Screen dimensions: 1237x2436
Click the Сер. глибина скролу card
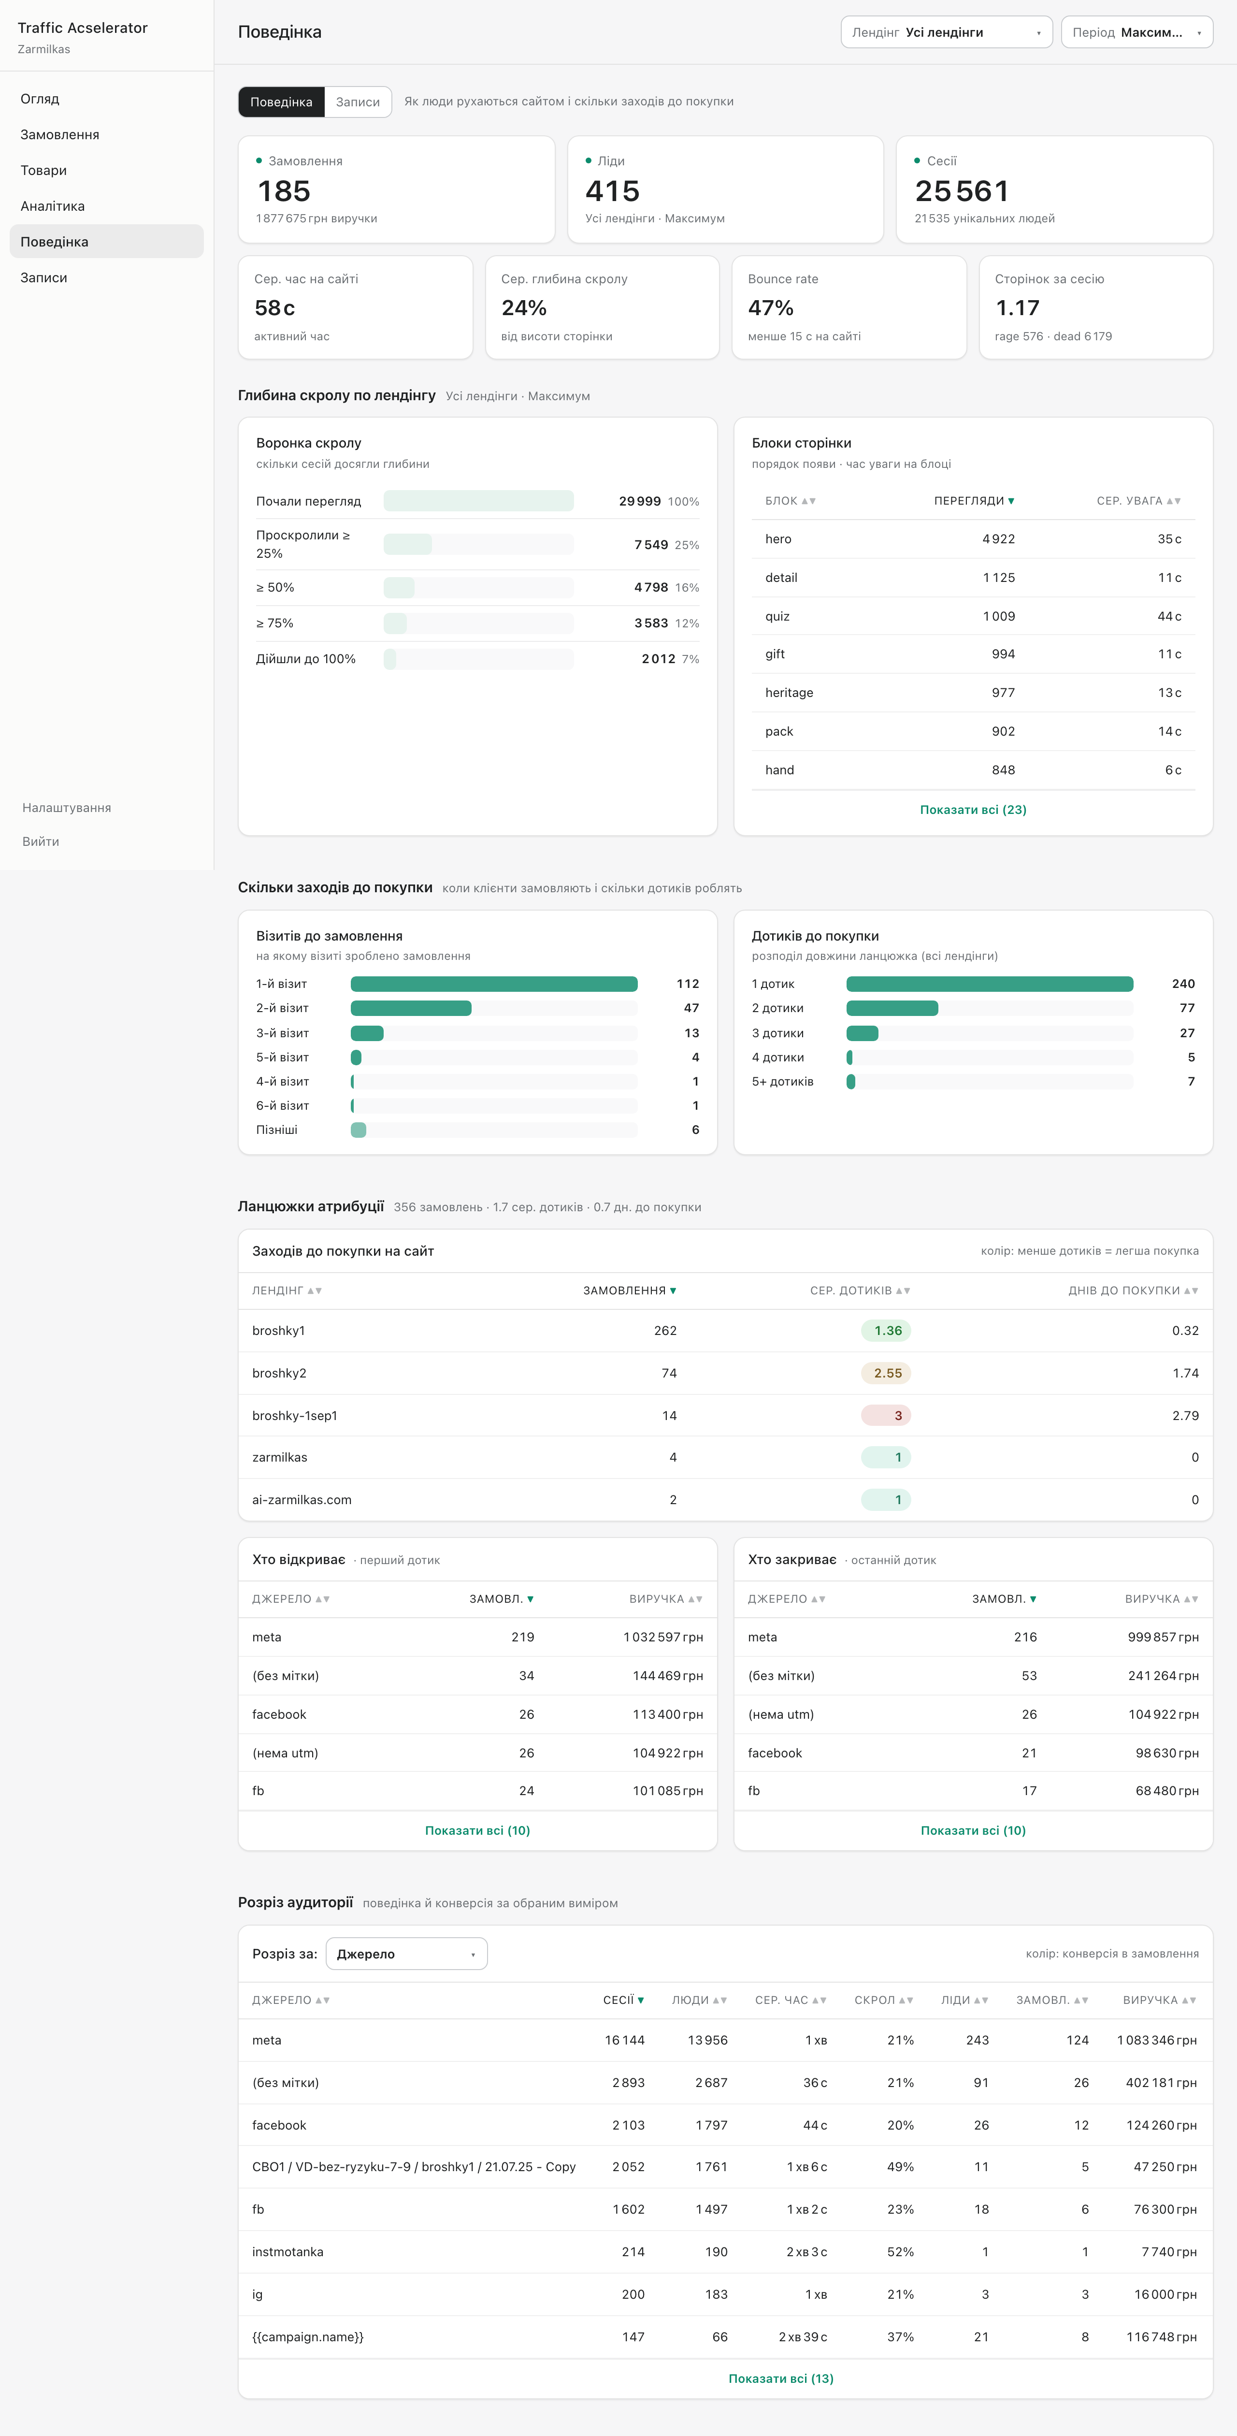pyautogui.click(x=603, y=307)
